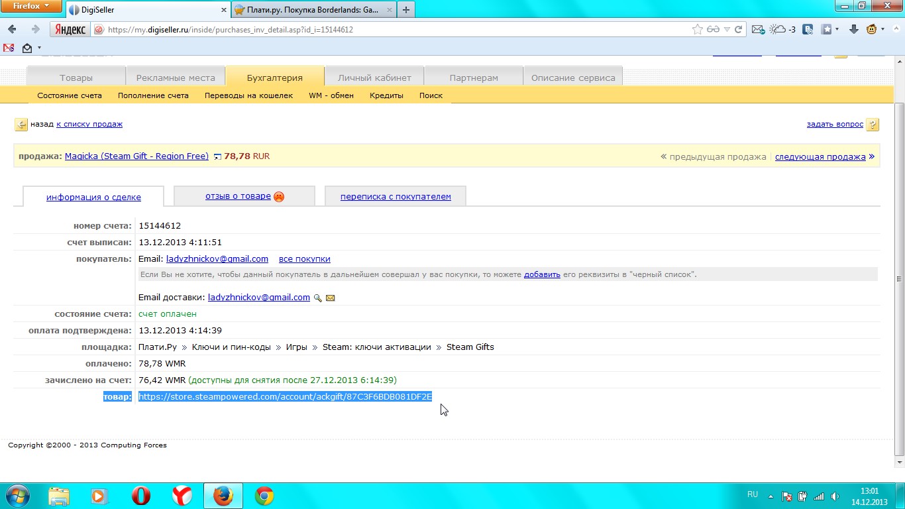Click the magnifier icon near delivery email
This screenshot has width=905, height=509.
pos(318,298)
